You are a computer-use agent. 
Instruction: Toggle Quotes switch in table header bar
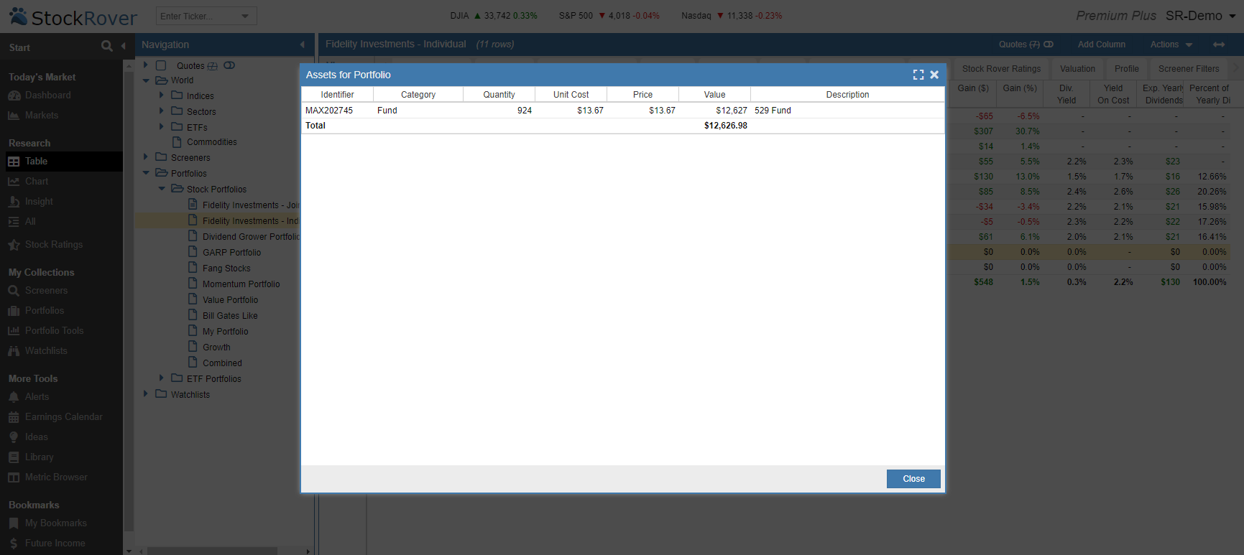click(x=1049, y=45)
